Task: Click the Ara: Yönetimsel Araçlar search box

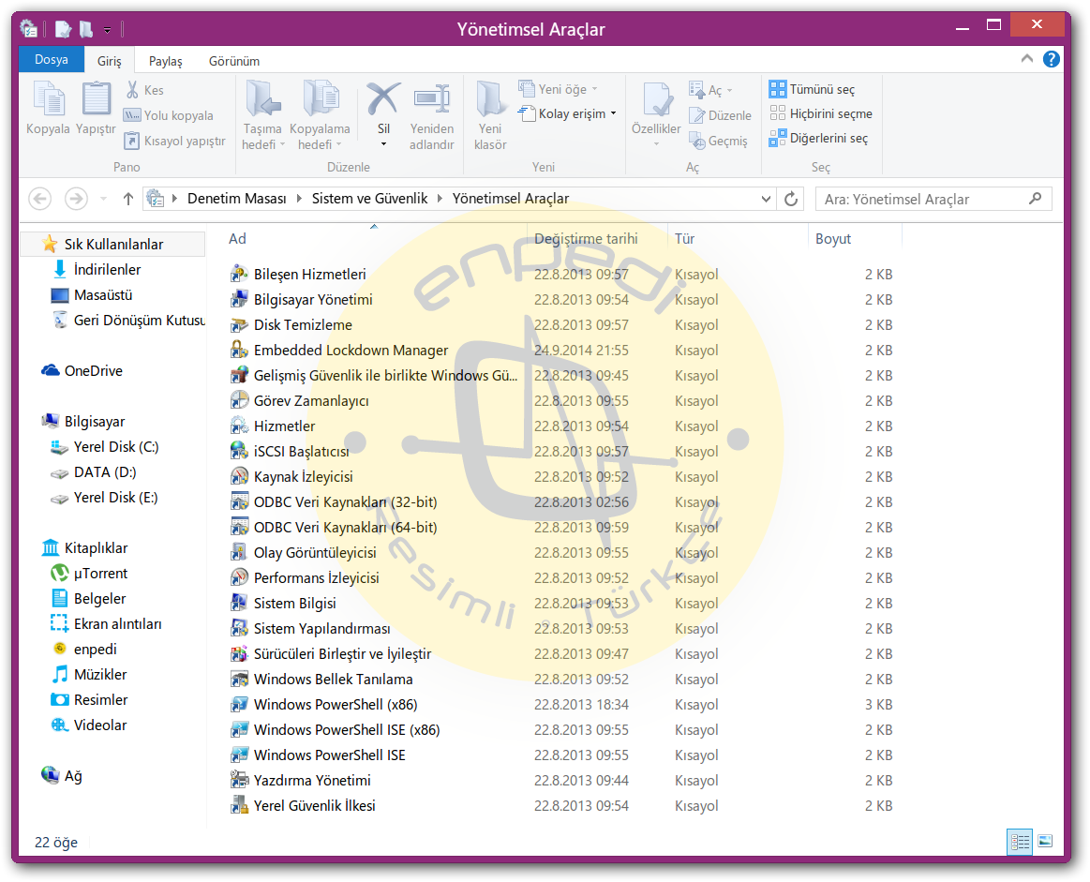Action: click(x=933, y=200)
